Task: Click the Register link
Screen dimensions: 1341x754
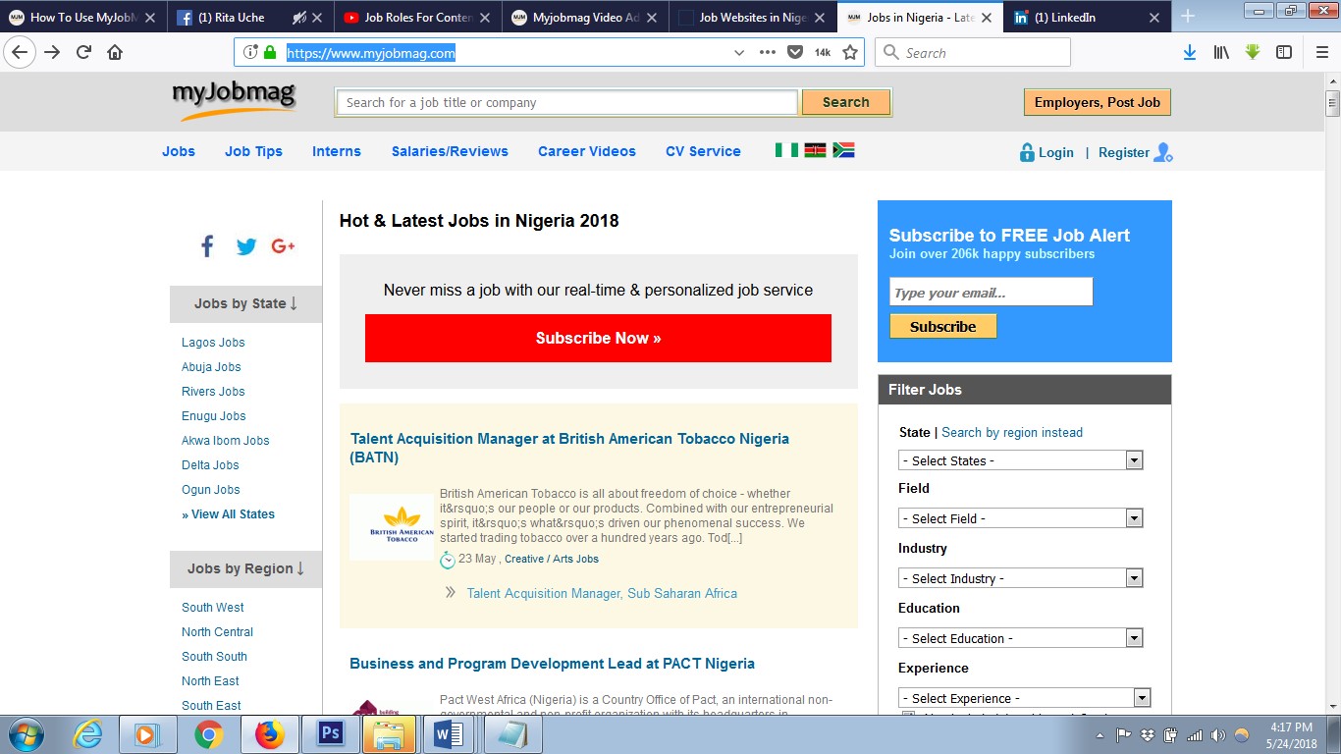Action: [x=1124, y=152]
